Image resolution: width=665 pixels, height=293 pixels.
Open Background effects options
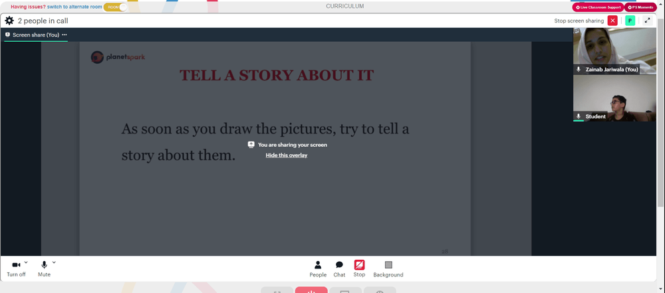point(388,269)
